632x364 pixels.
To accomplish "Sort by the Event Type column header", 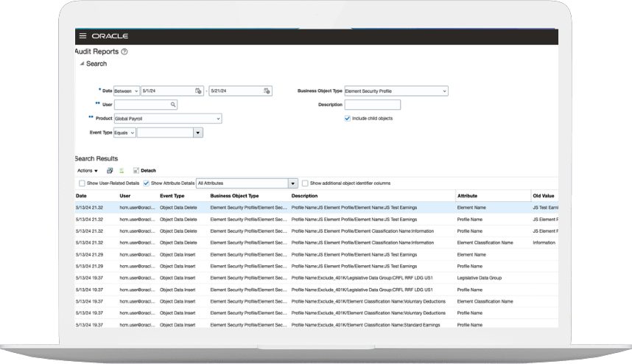I will coord(172,196).
